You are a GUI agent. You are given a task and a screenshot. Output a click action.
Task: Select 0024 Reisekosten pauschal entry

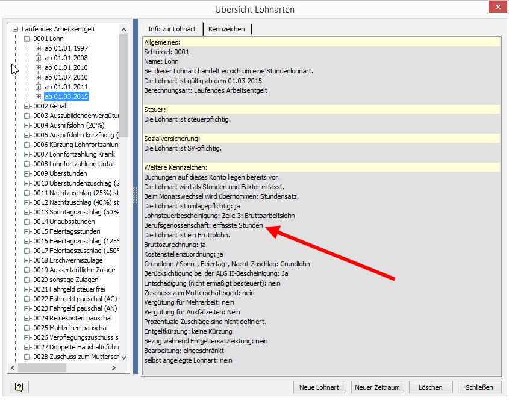(73, 318)
